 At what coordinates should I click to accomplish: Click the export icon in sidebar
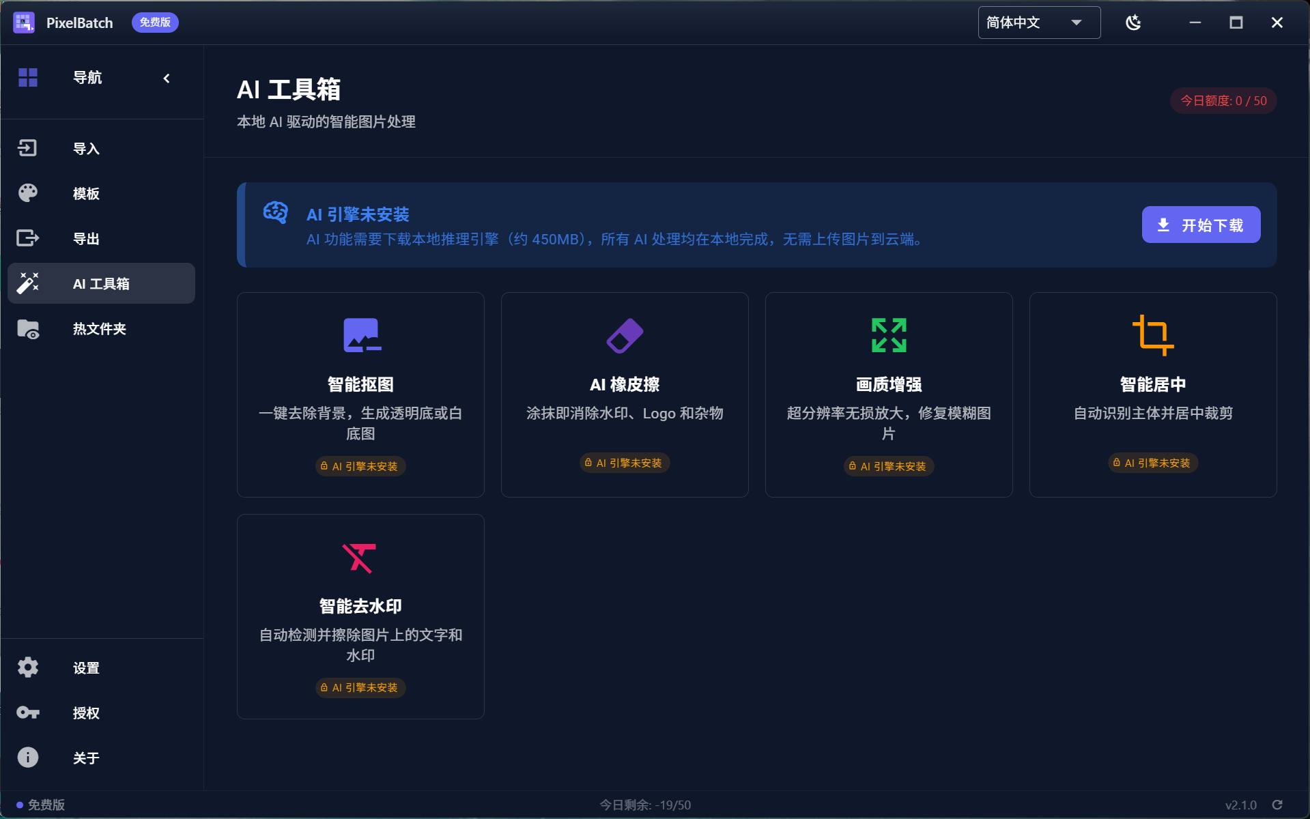pos(28,238)
